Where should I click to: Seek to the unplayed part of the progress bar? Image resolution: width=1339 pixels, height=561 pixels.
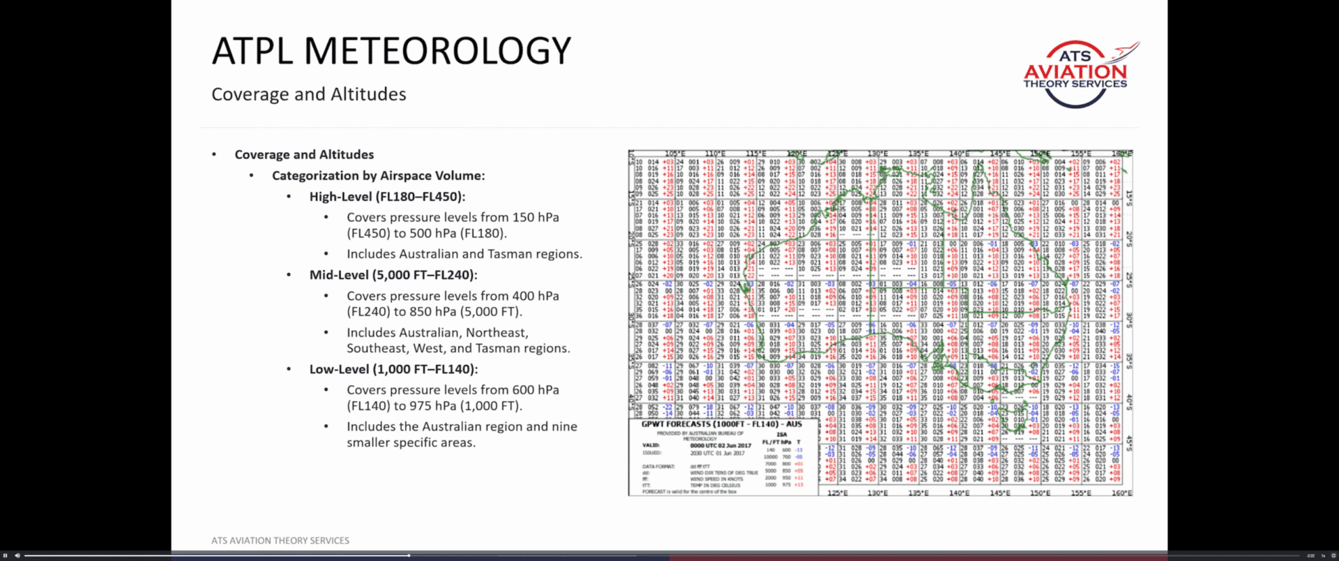click(x=837, y=555)
